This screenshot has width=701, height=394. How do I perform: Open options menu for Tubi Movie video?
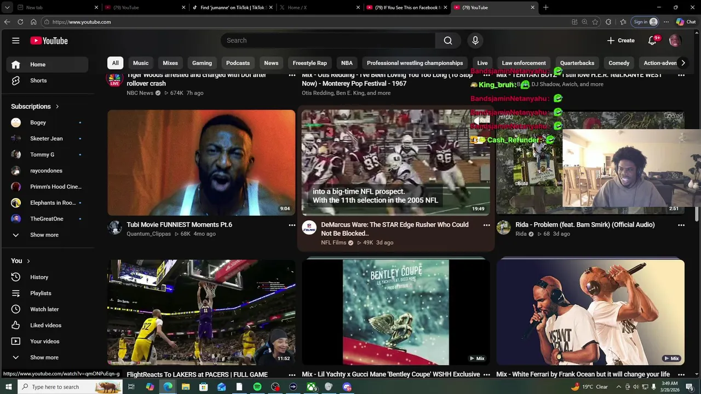(292, 225)
